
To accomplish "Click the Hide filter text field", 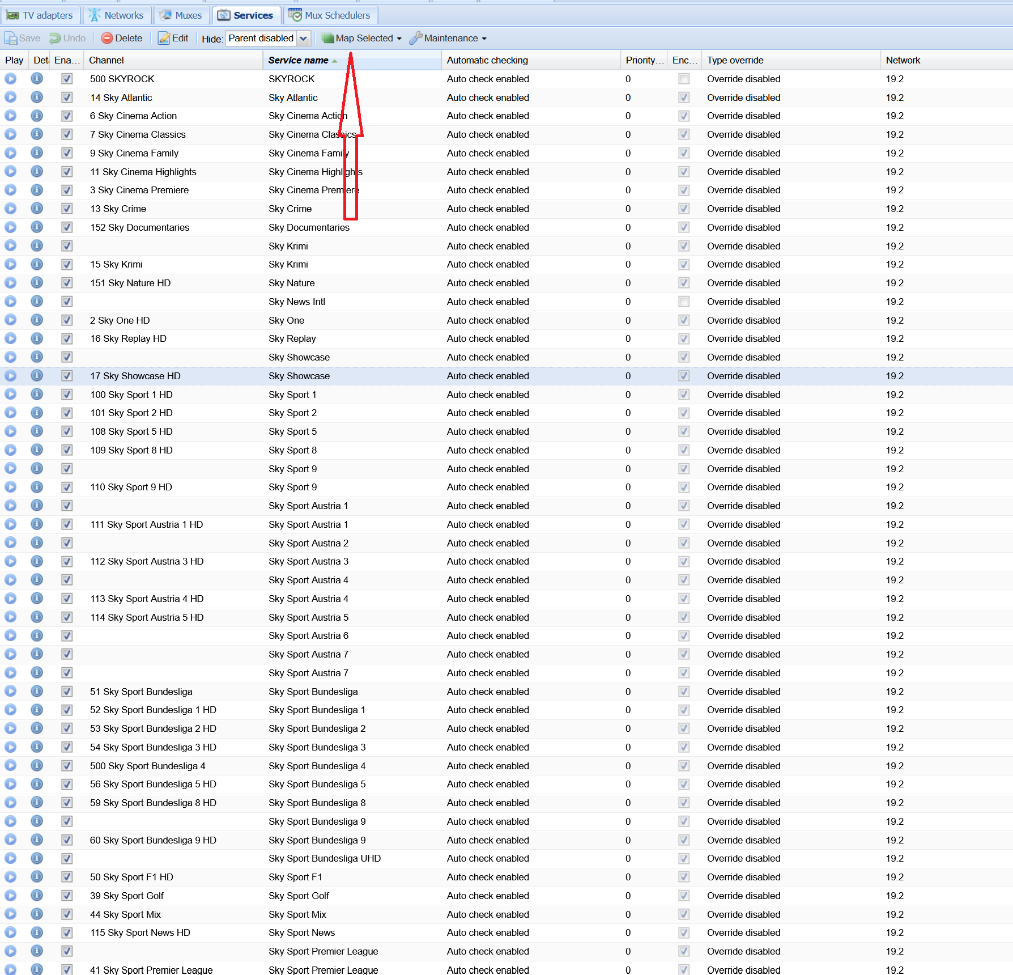I will (x=261, y=39).
